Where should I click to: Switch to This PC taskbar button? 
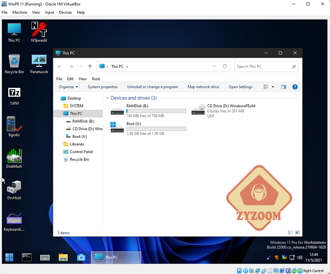click(116, 257)
